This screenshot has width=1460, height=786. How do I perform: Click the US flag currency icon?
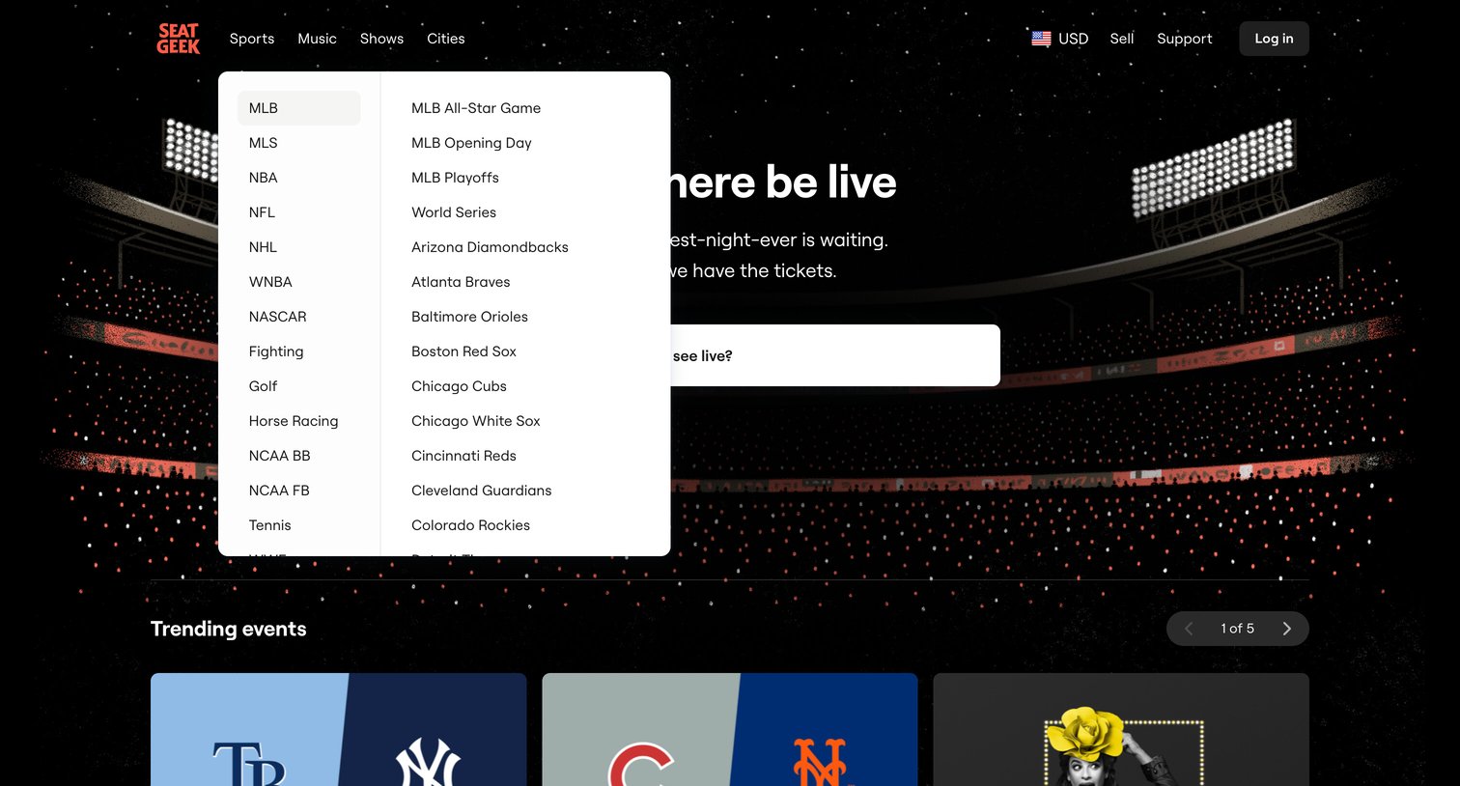[1041, 39]
